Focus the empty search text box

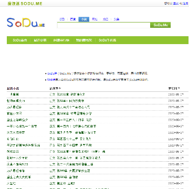point(103,25)
